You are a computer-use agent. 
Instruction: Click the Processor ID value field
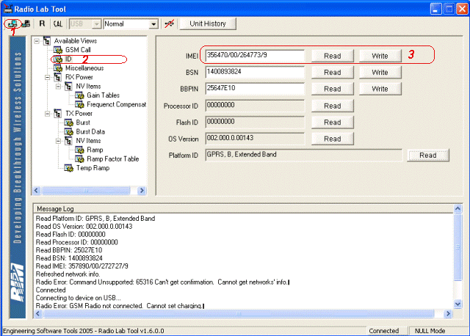255,106
